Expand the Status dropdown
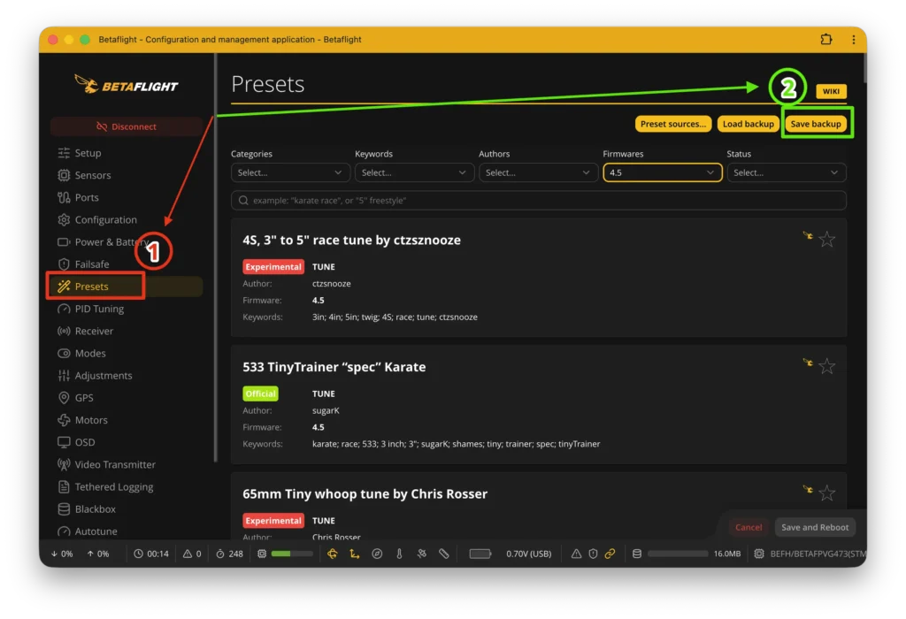This screenshot has width=906, height=619. [787, 172]
